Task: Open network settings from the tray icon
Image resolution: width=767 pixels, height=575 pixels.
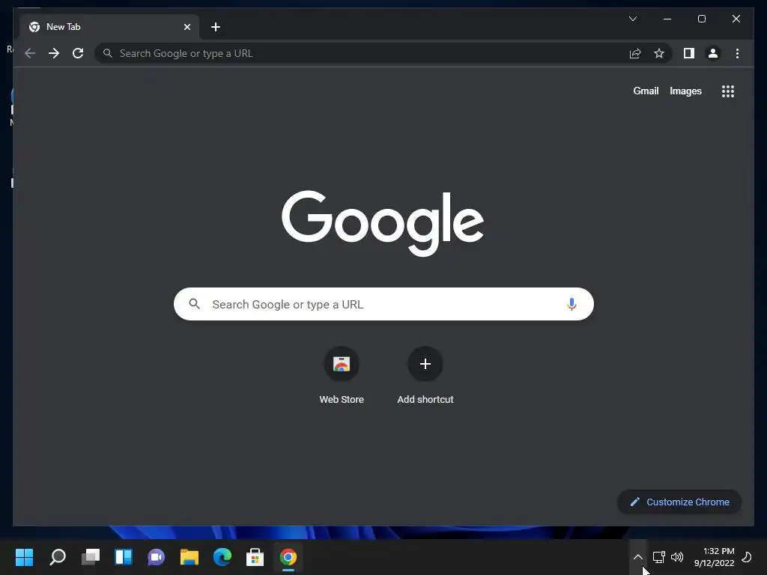Action: 659,557
